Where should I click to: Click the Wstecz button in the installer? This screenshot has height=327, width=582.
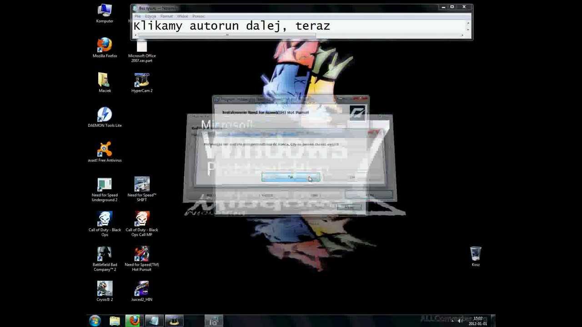pyautogui.click(x=267, y=195)
